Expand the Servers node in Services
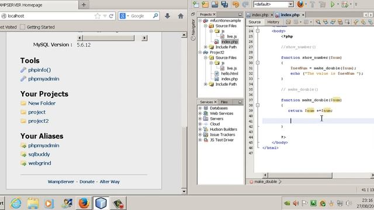The width and height of the screenshot is (374, 210). click(x=200, y=119)
